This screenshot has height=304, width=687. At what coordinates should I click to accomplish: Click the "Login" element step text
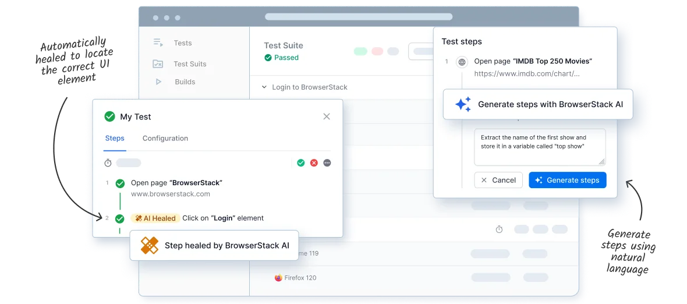223,218
